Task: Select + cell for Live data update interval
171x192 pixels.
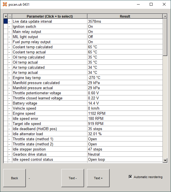Action: (6, 21)
